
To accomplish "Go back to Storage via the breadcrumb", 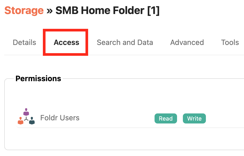I will click(x=24, y=10).
